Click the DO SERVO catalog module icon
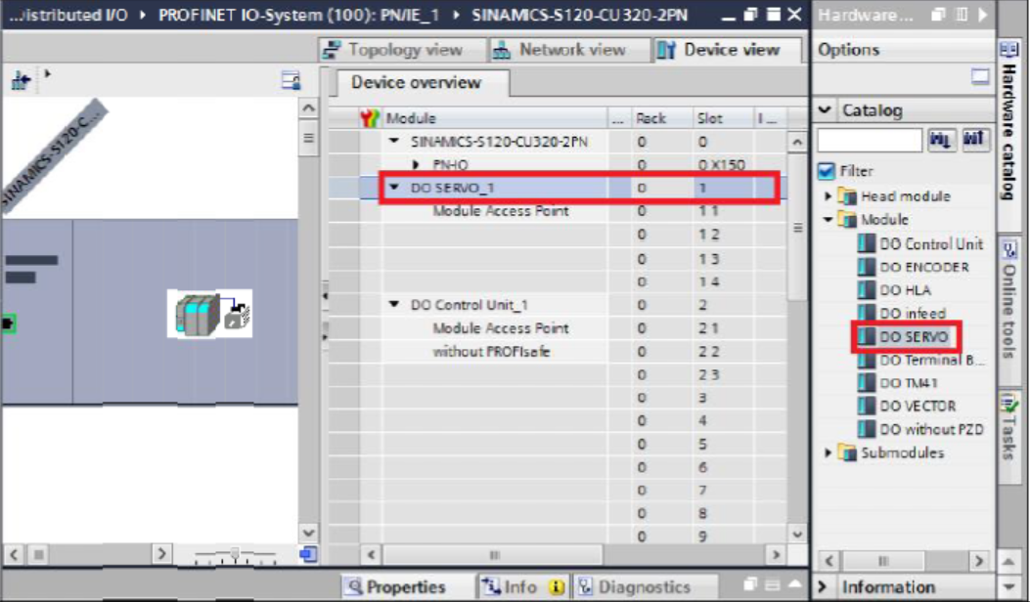 (x=867, y=337)
